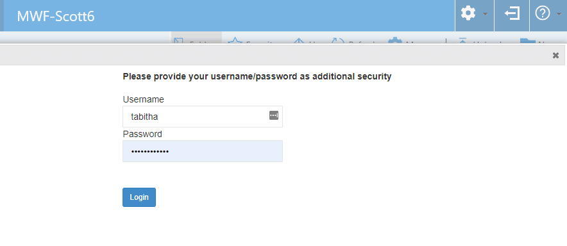
Task: Click the logout icon in the header
Action: pos(512,14)
